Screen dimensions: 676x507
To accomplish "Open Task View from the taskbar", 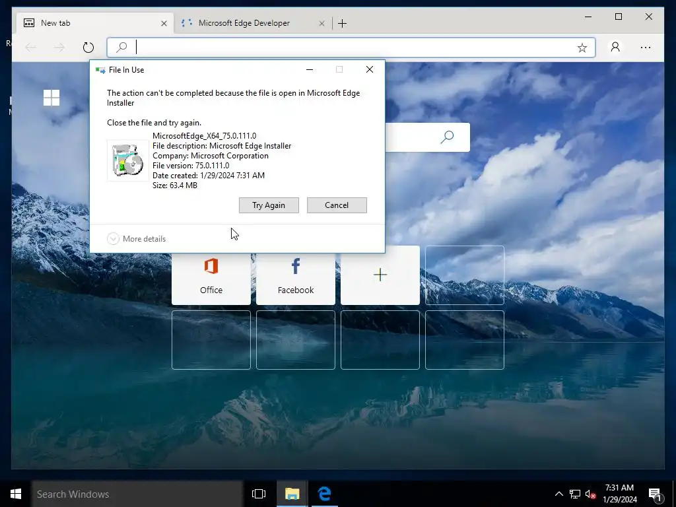I will click(259, 494).
